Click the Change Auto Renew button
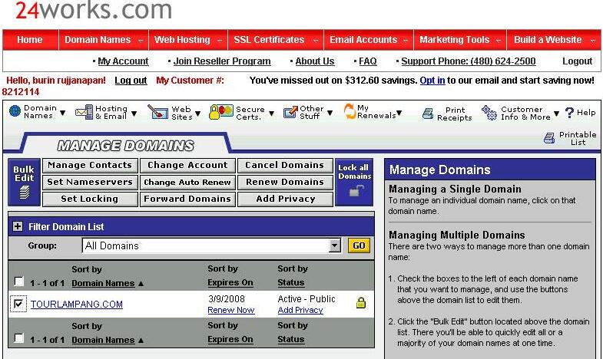The image size is (603, 359). (x=187, y=183)
